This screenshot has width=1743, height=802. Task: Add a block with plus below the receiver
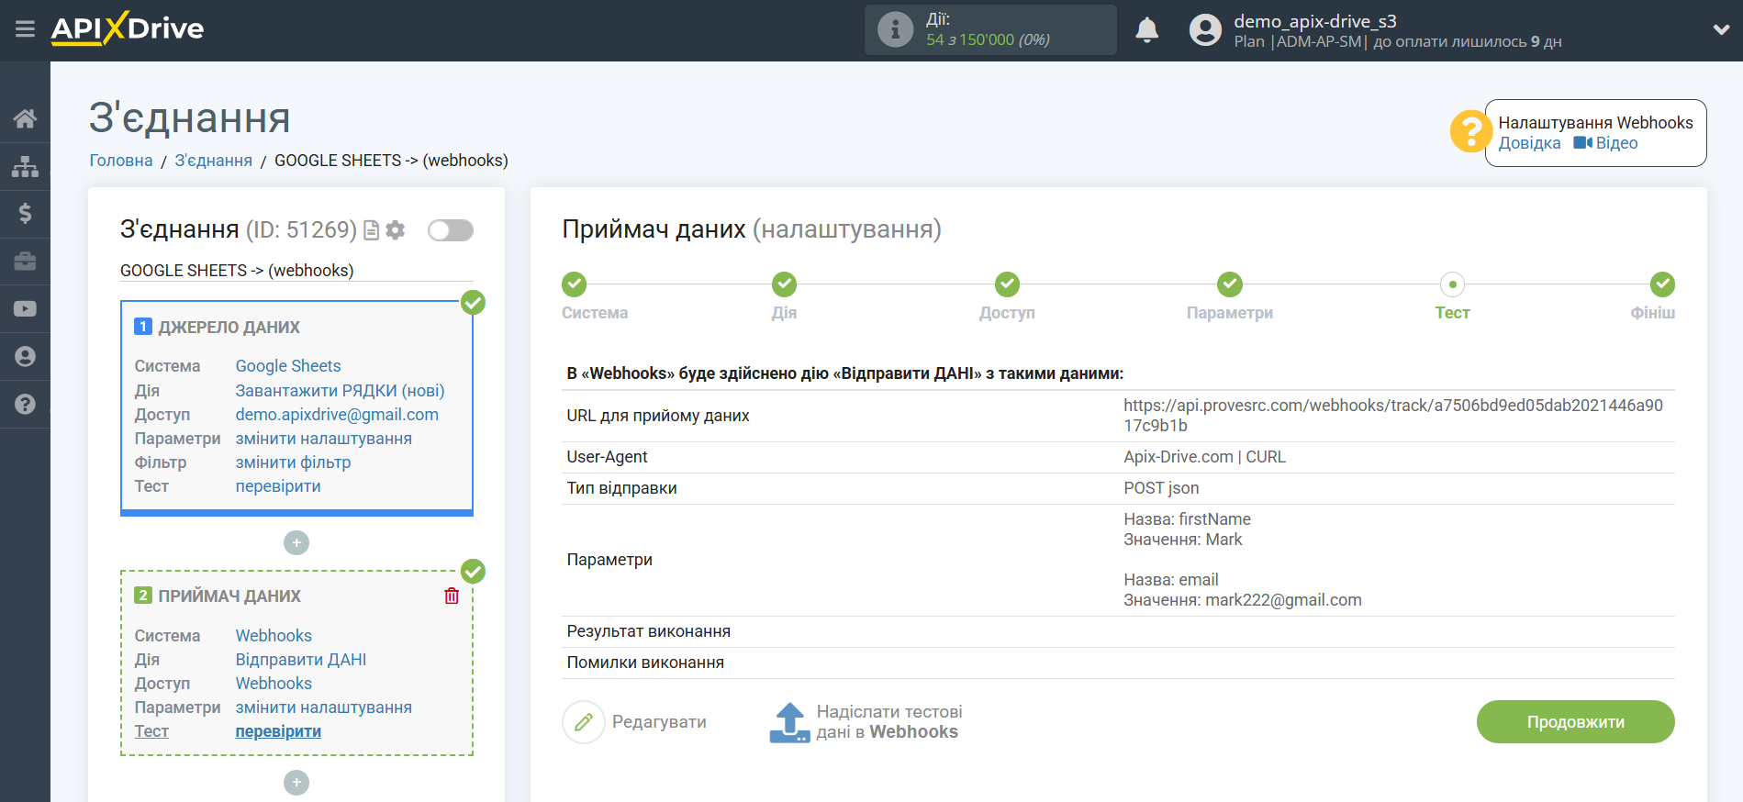[x=296, y=783]
